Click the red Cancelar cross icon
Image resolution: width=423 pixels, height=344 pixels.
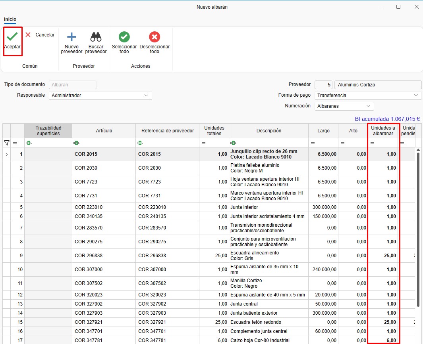pos(28,35)
